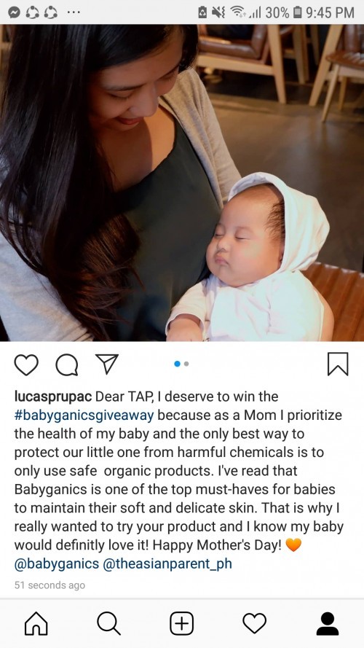Tap the Wi-Fi signal status icon
The width and height of the screenshot is (364, 648).
(238, 12)
